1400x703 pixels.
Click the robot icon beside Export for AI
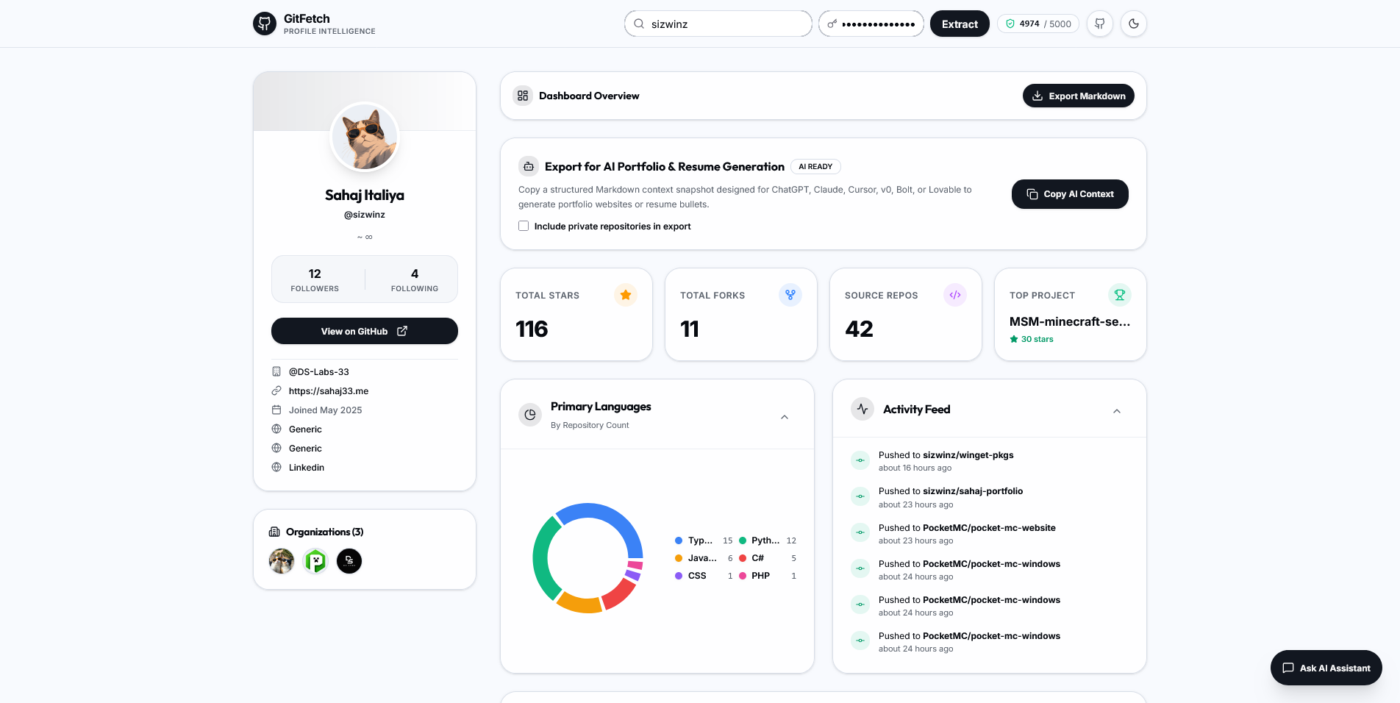pos(529,167)
